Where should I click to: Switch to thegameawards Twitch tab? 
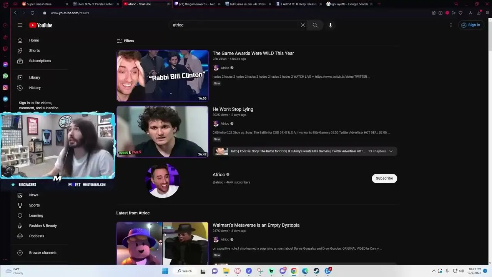click(x=197, y=4)
